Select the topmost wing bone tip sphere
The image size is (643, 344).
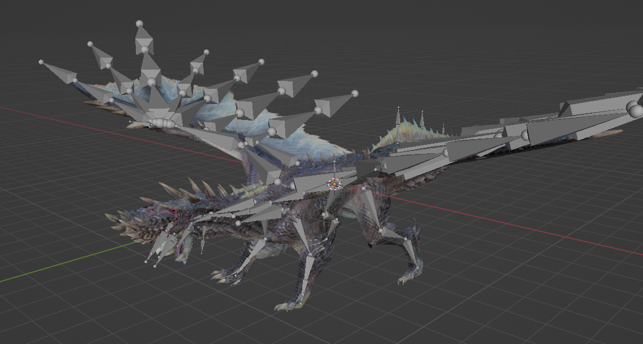(x=139, y=24)
